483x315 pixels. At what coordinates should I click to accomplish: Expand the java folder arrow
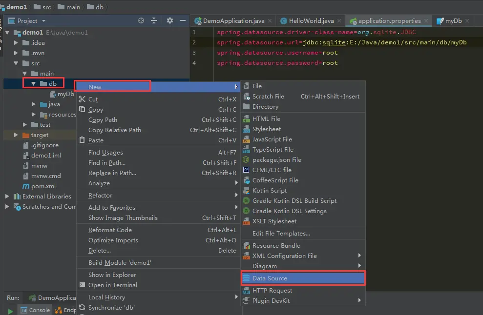click(34, 104)
